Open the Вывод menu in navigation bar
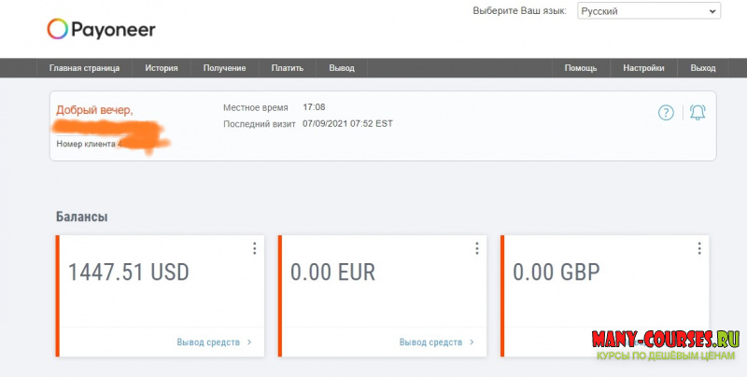The image size is (747, 377). [342, 68]
